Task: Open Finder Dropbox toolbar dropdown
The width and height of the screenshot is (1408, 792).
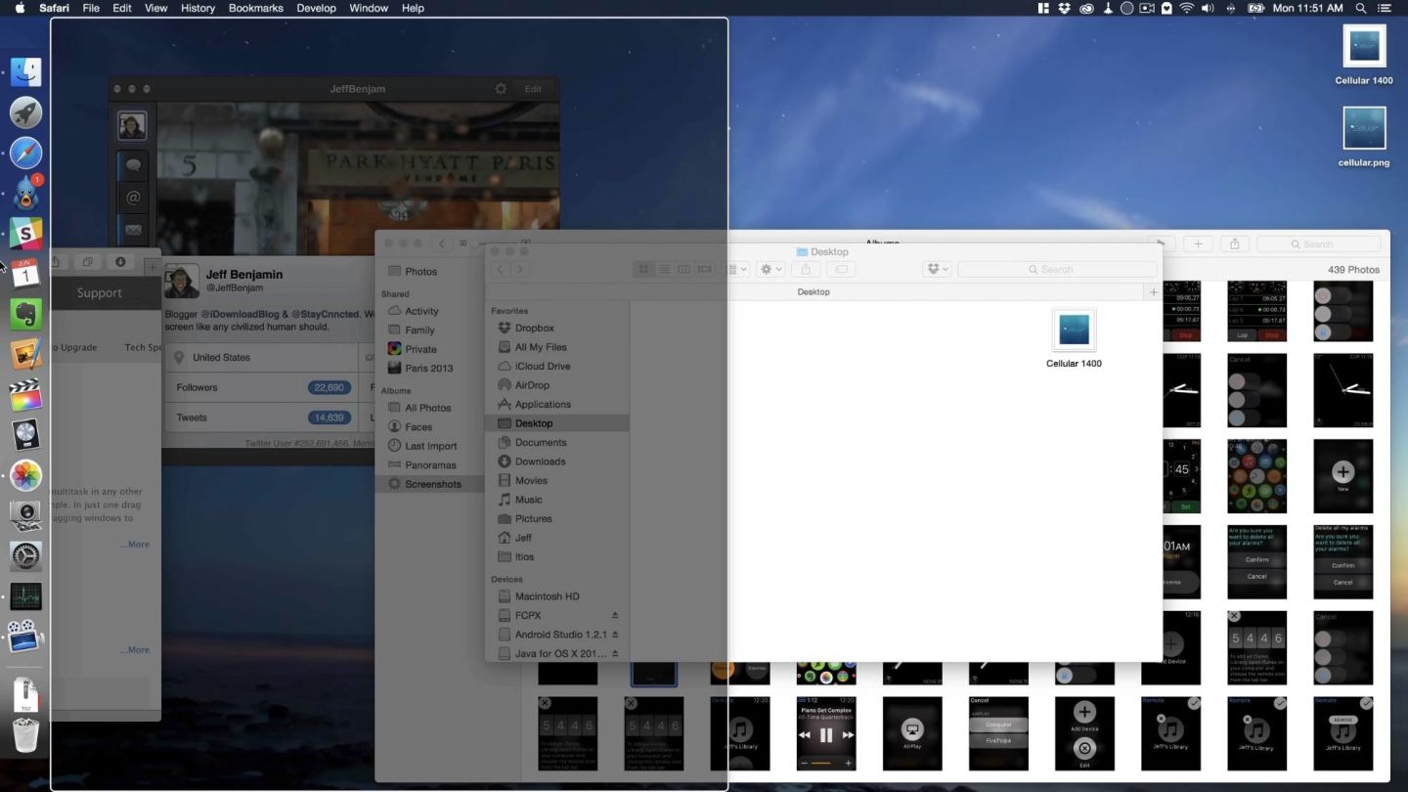Action: [x=937, y=269]
